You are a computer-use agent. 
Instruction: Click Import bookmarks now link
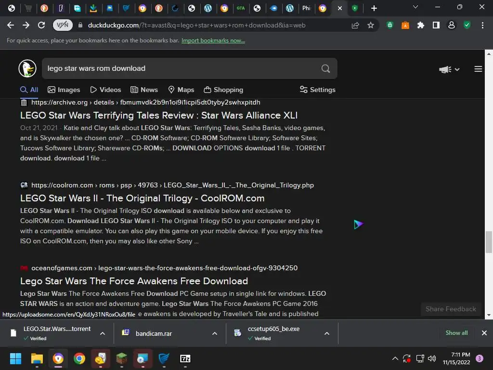coord(213,40)
